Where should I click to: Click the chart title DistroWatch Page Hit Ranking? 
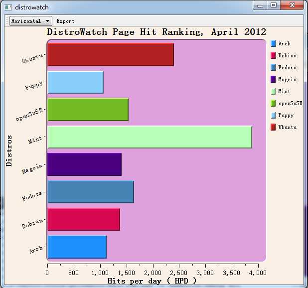tap(156, 32)
